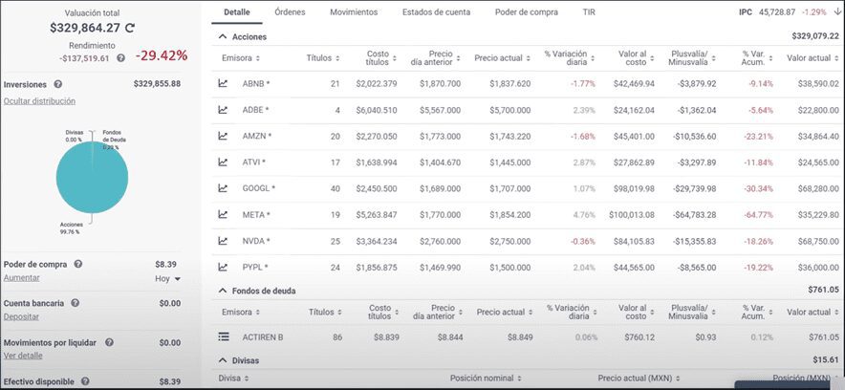845x390 pixels.
Task: Open the chart icon next to AMZN
Action: click(224, 136)
